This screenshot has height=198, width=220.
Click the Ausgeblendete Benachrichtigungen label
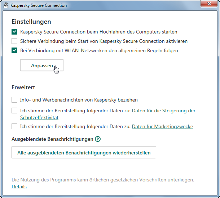52,139
